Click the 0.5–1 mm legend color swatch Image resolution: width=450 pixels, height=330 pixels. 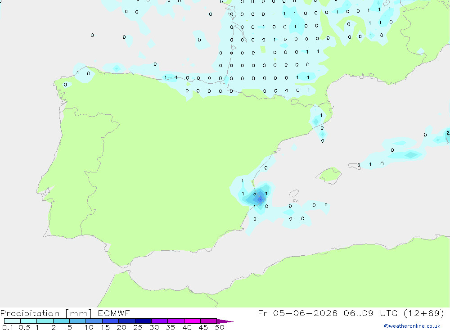pos(29,321)
